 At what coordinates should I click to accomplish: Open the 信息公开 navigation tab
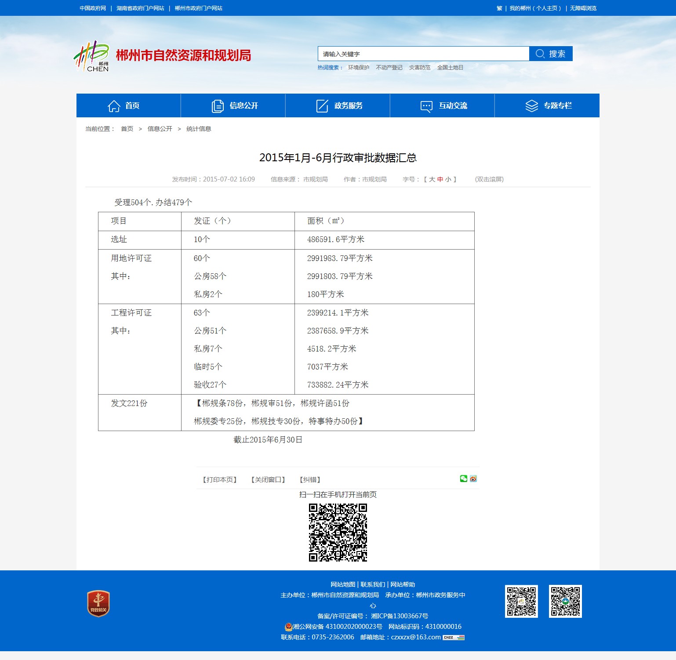[x=233, y=105]
